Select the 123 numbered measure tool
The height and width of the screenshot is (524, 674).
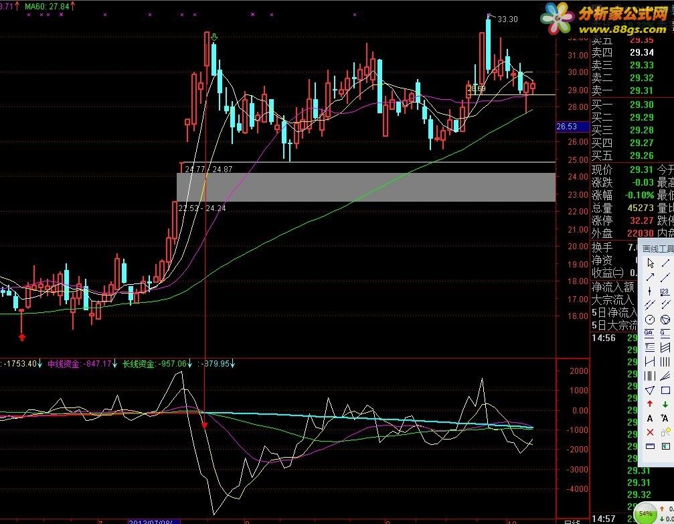(x=665, y=291)
